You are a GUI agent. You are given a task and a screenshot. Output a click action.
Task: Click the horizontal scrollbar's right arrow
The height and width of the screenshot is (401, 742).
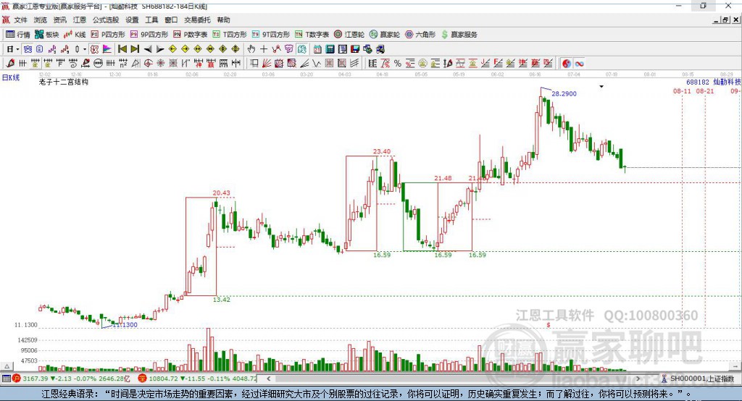coord(638,379)
